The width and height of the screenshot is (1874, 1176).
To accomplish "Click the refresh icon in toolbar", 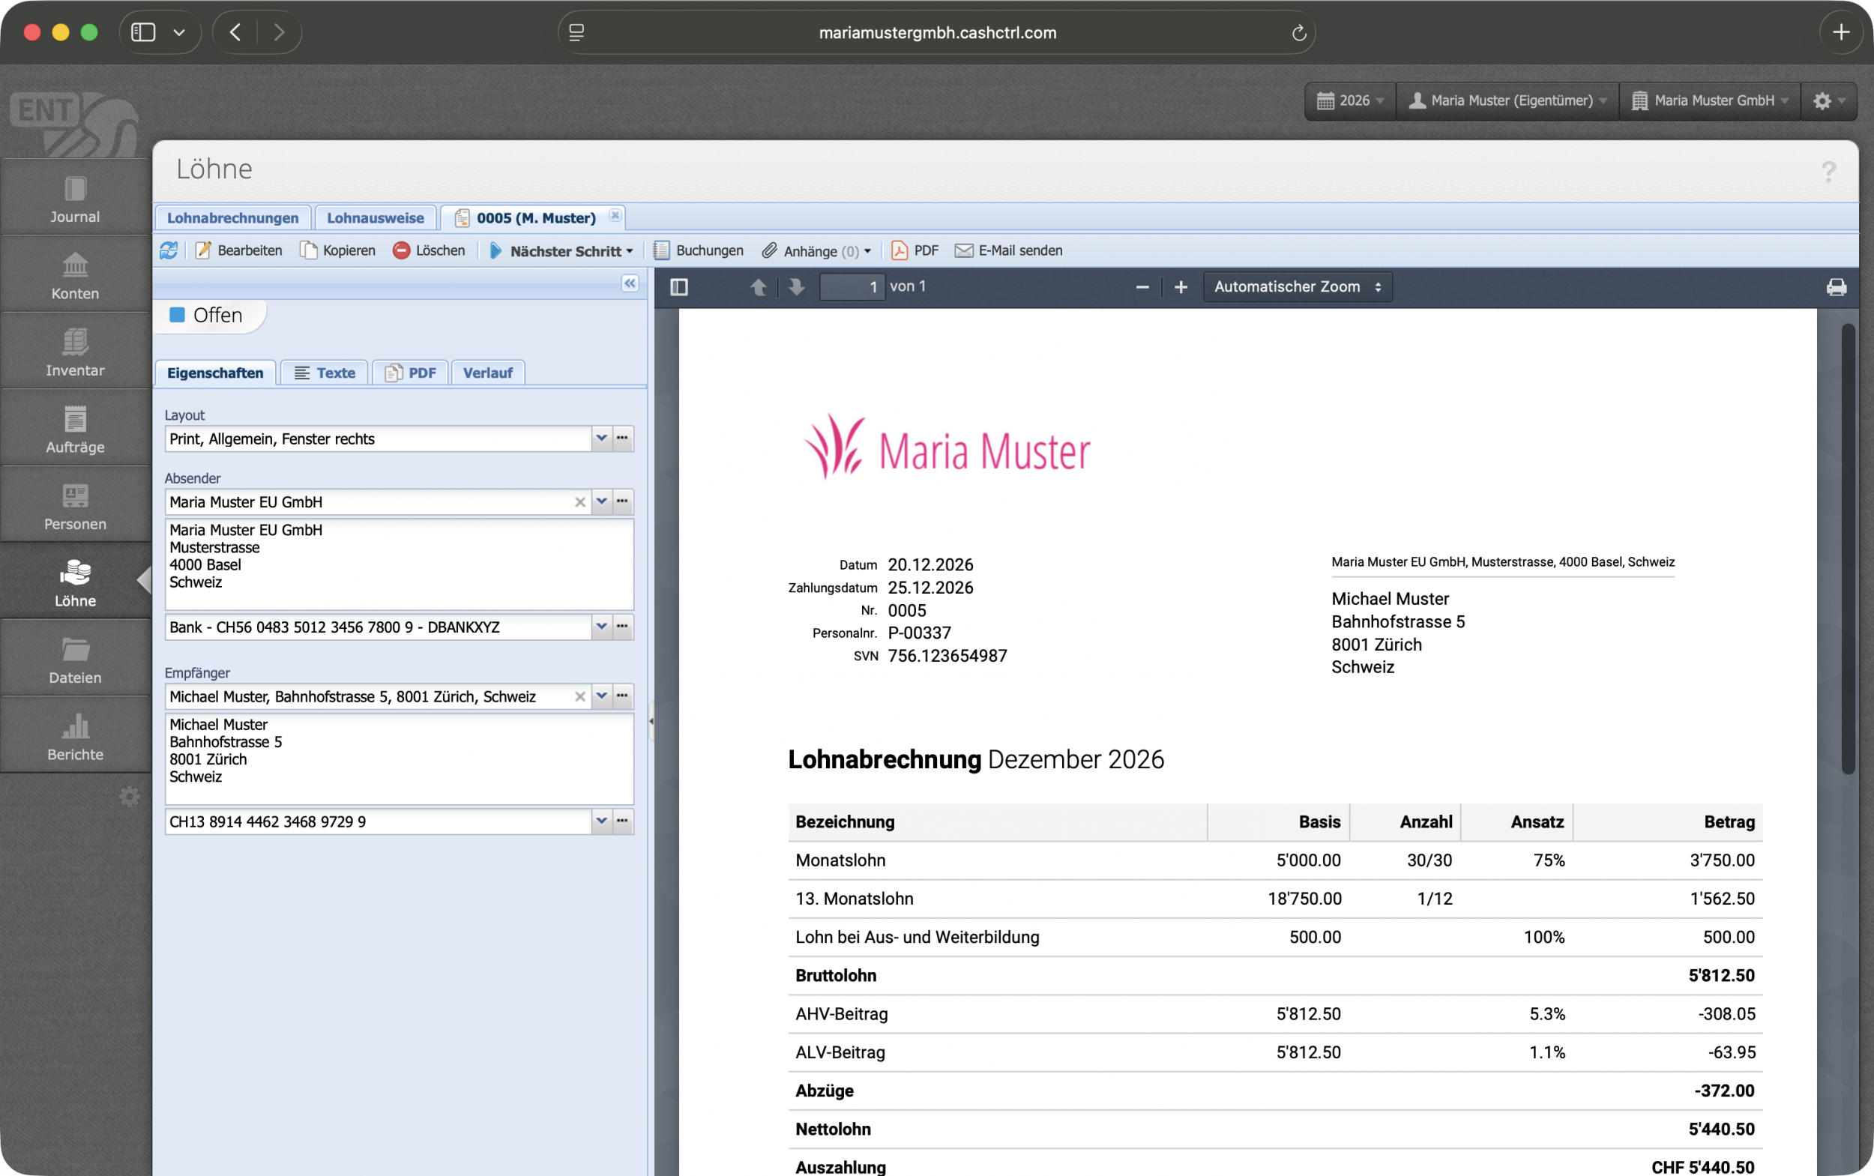I will 169,250.
